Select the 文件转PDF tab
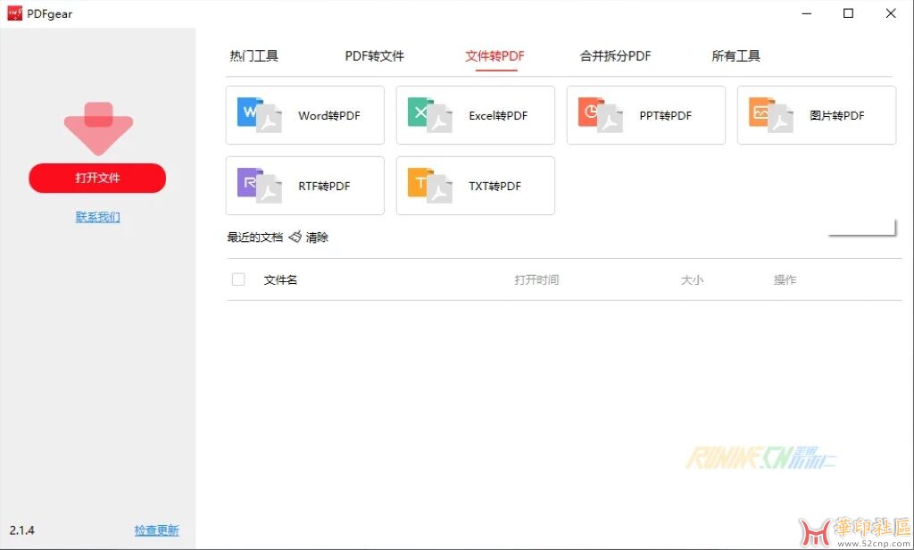The height and width of the screenshot is (550, 914). pyautogui.click(x=494, y=56)
